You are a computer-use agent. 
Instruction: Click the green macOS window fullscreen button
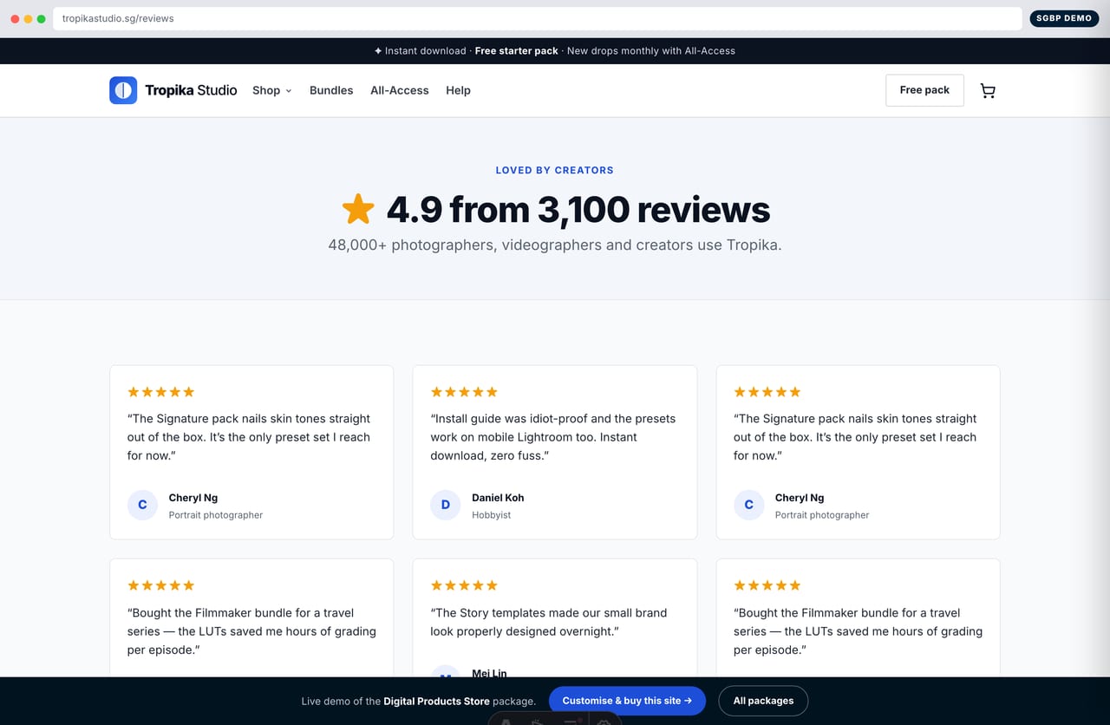[41, 18]
